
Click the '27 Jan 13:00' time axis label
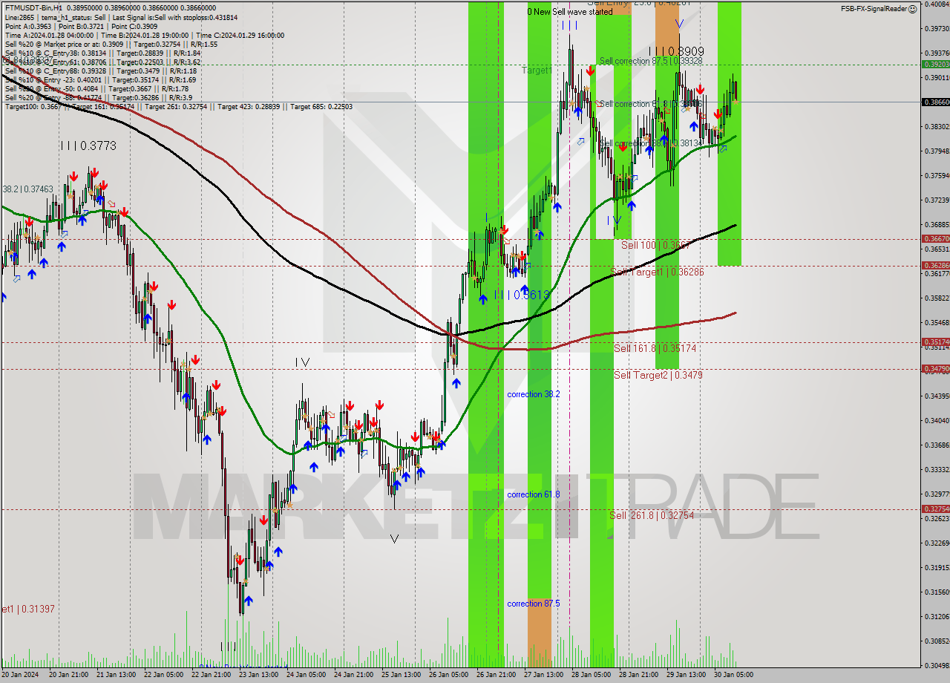pyautogui.click(x=543, y=675)
